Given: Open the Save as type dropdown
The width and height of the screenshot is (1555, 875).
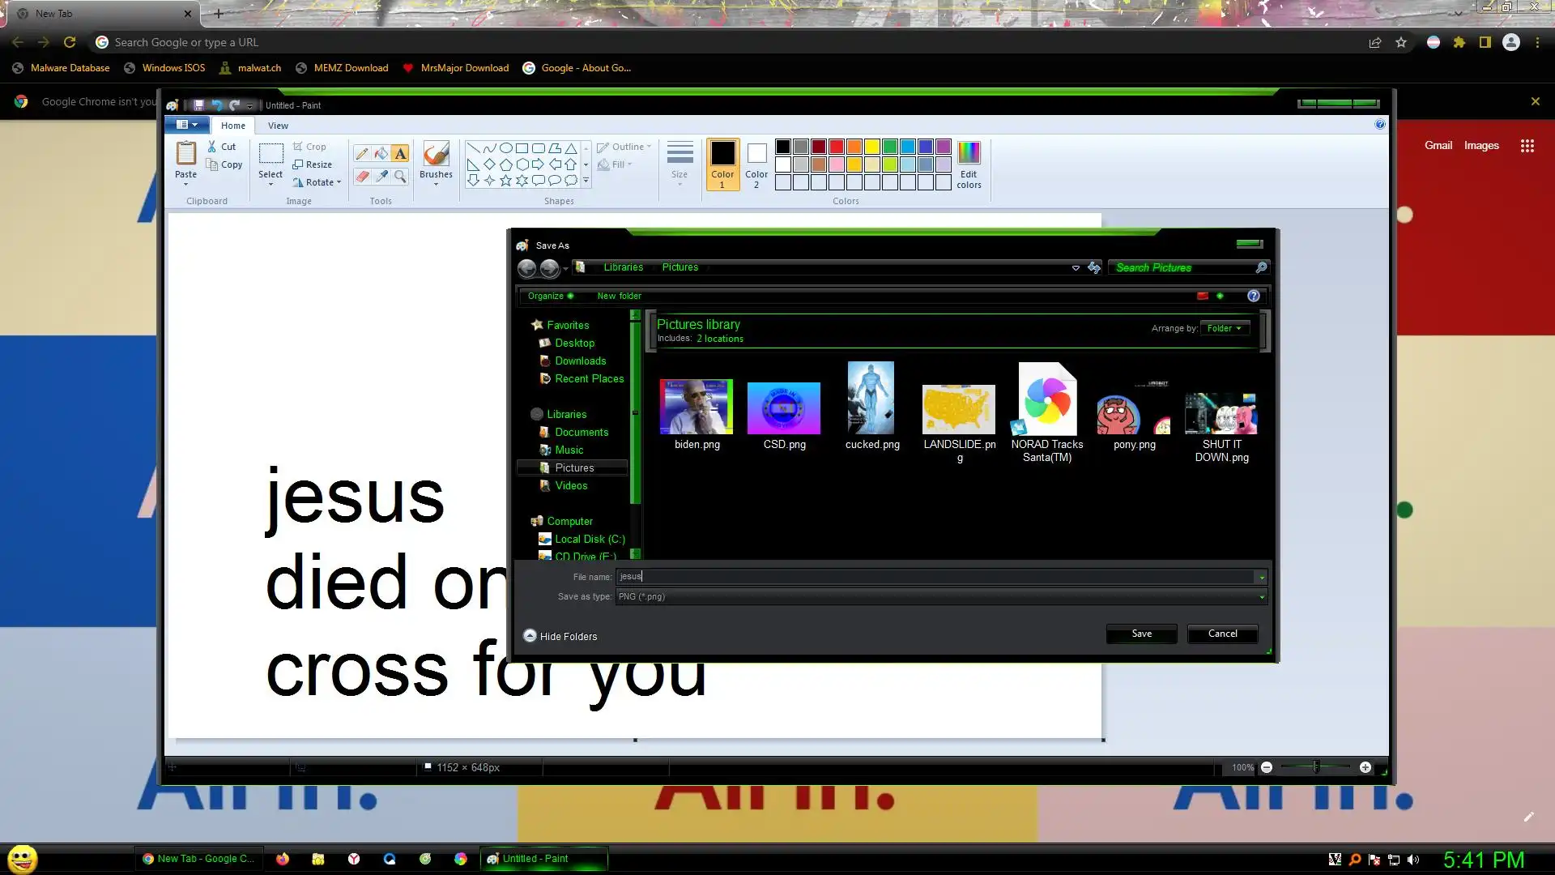Looking at the screenshot, I should click(939, 597).
